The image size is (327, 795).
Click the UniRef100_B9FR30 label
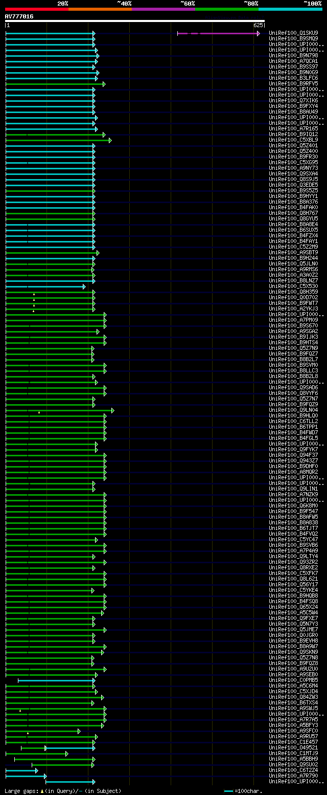(x=293, y=157)
